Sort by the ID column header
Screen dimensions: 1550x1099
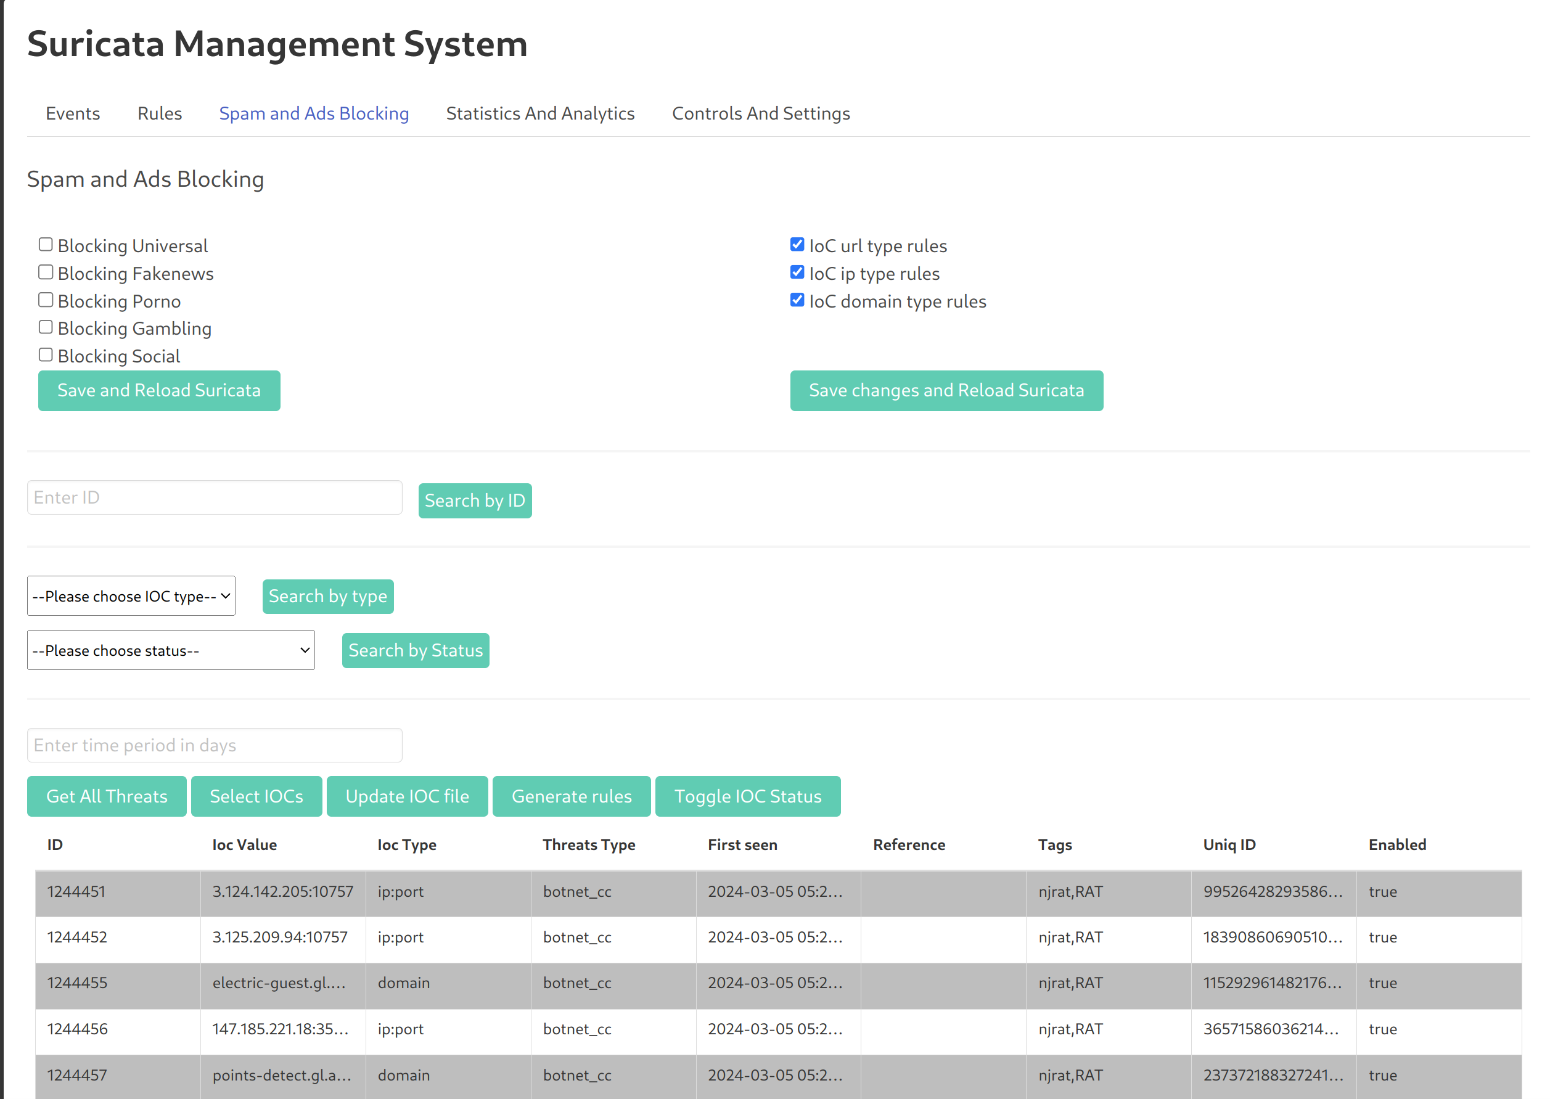[x=55, y=844]
